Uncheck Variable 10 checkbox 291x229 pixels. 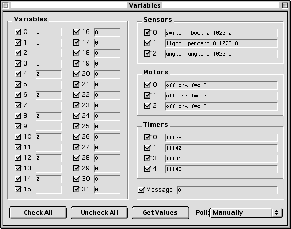[18, 137]
